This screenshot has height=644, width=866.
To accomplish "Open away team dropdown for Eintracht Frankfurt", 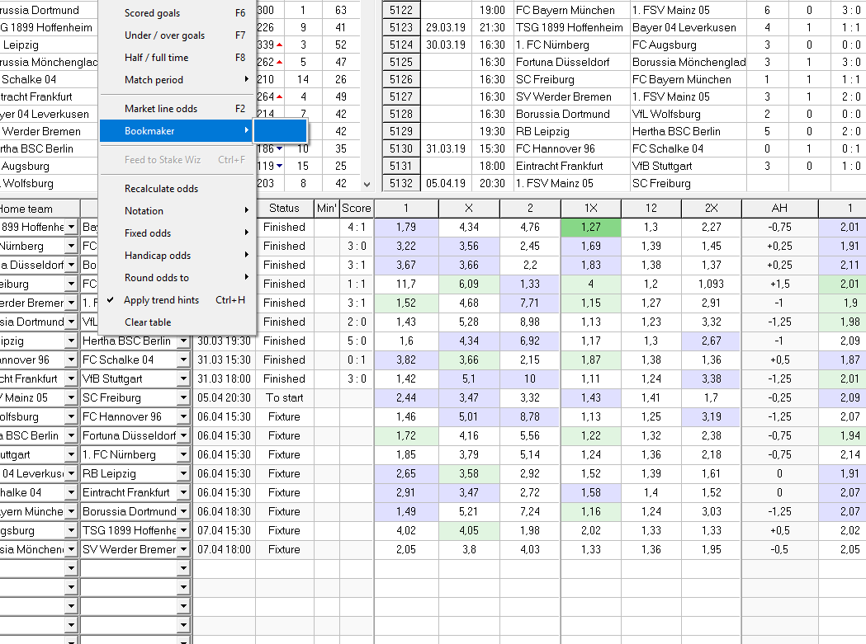I will point(184,493).
